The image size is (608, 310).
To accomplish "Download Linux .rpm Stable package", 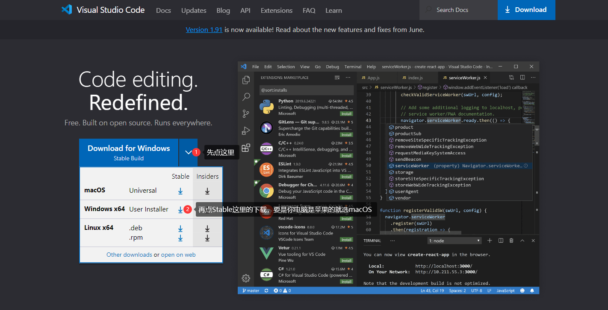I will (180, 238).
